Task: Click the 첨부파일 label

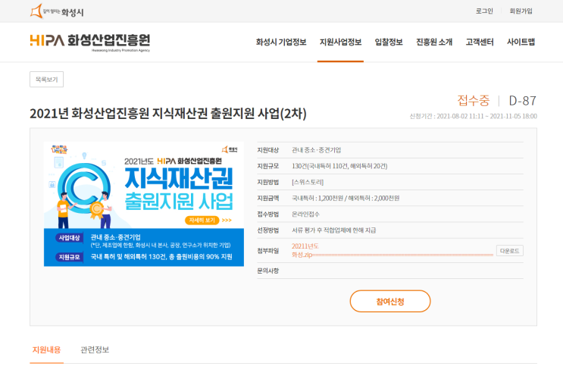Action: click(267, 251)
